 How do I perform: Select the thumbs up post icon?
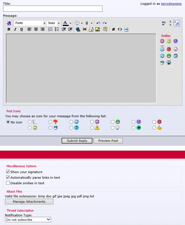(154, 128)
